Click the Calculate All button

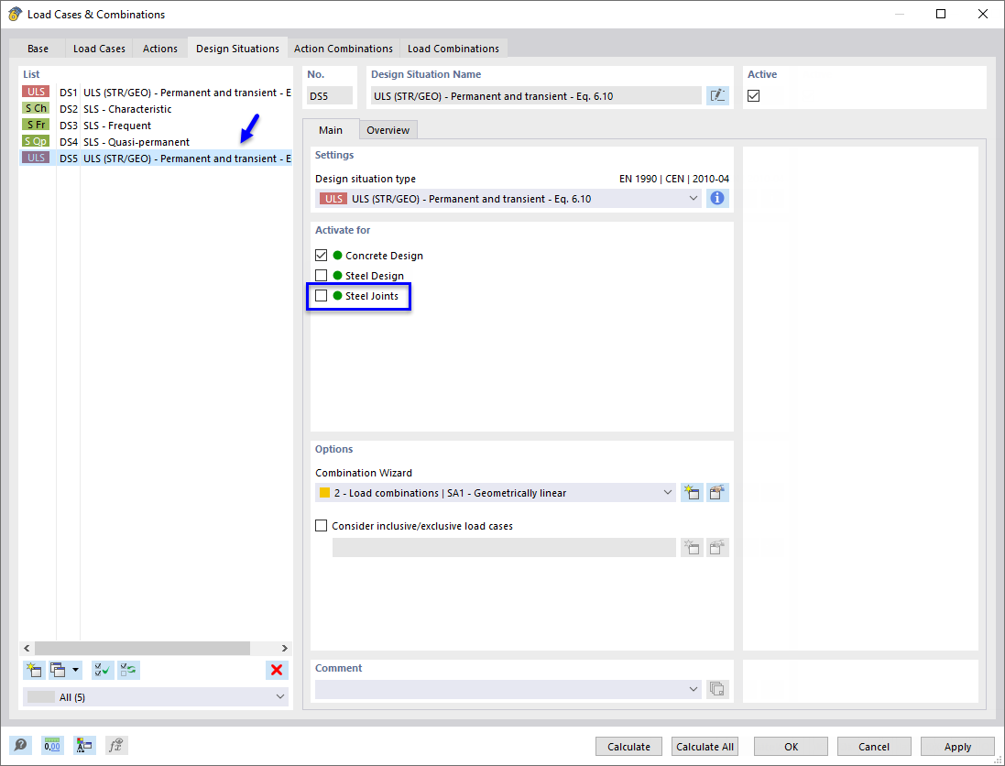tap(705, 746)
